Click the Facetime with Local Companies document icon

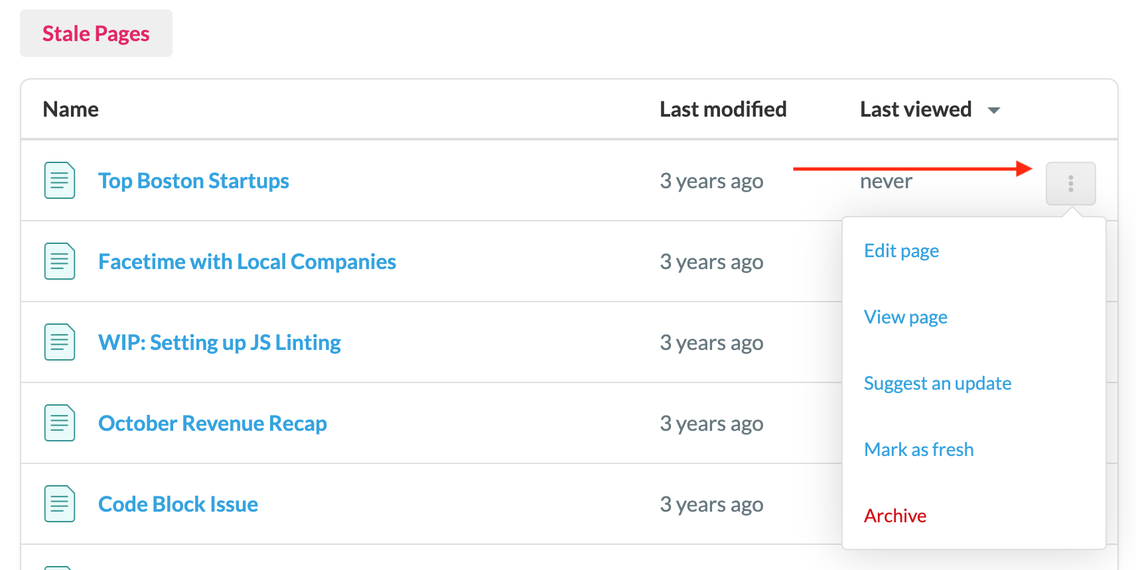[60, 261]
